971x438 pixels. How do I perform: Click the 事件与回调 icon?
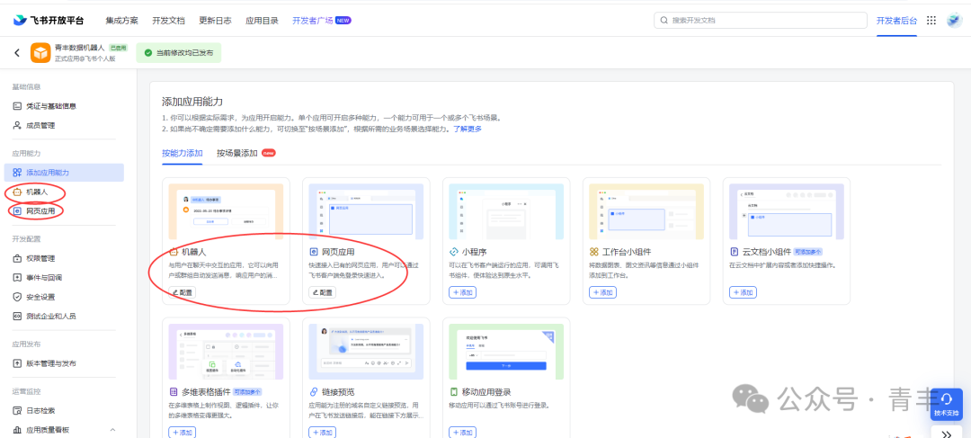click(x=17, y=278)
